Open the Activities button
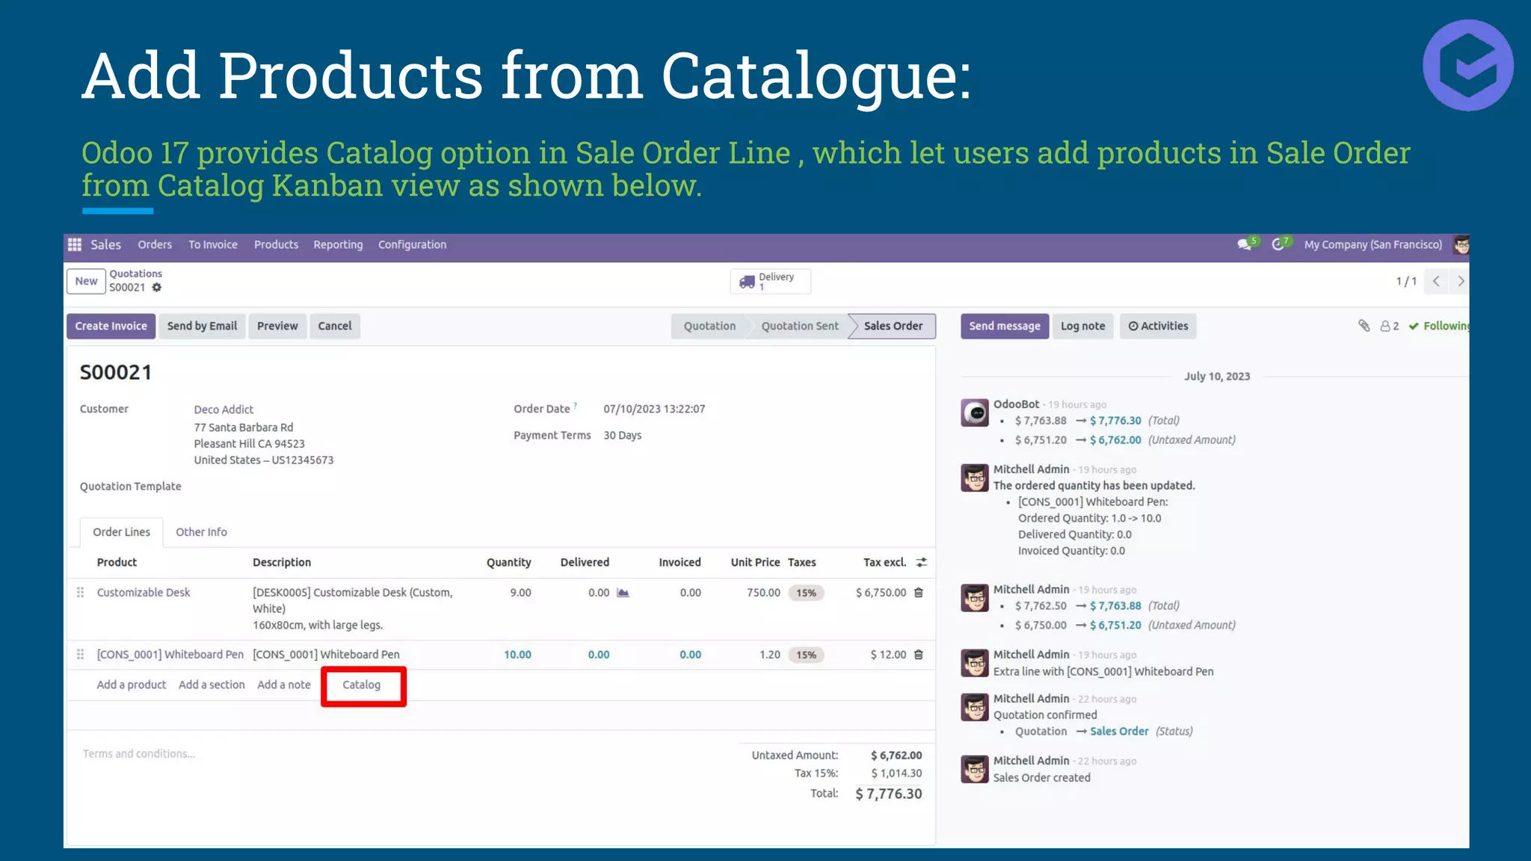 [x=1158, y=326]
